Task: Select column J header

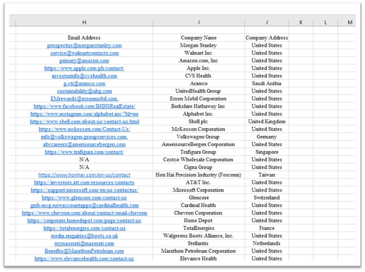Action: pos(267,22)
